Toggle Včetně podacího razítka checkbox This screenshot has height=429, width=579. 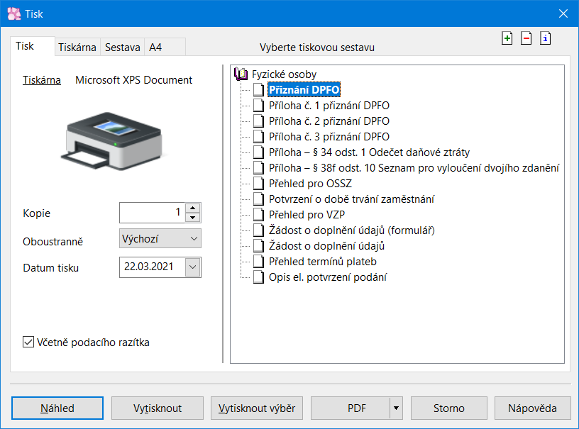28,342
